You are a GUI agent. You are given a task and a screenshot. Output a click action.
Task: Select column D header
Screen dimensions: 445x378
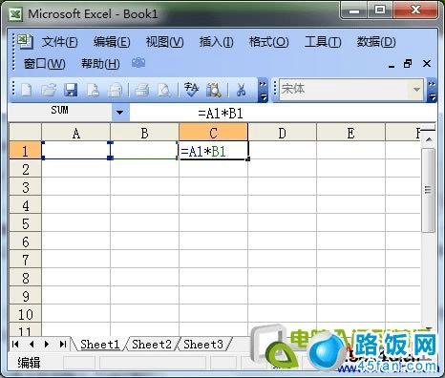282,133
